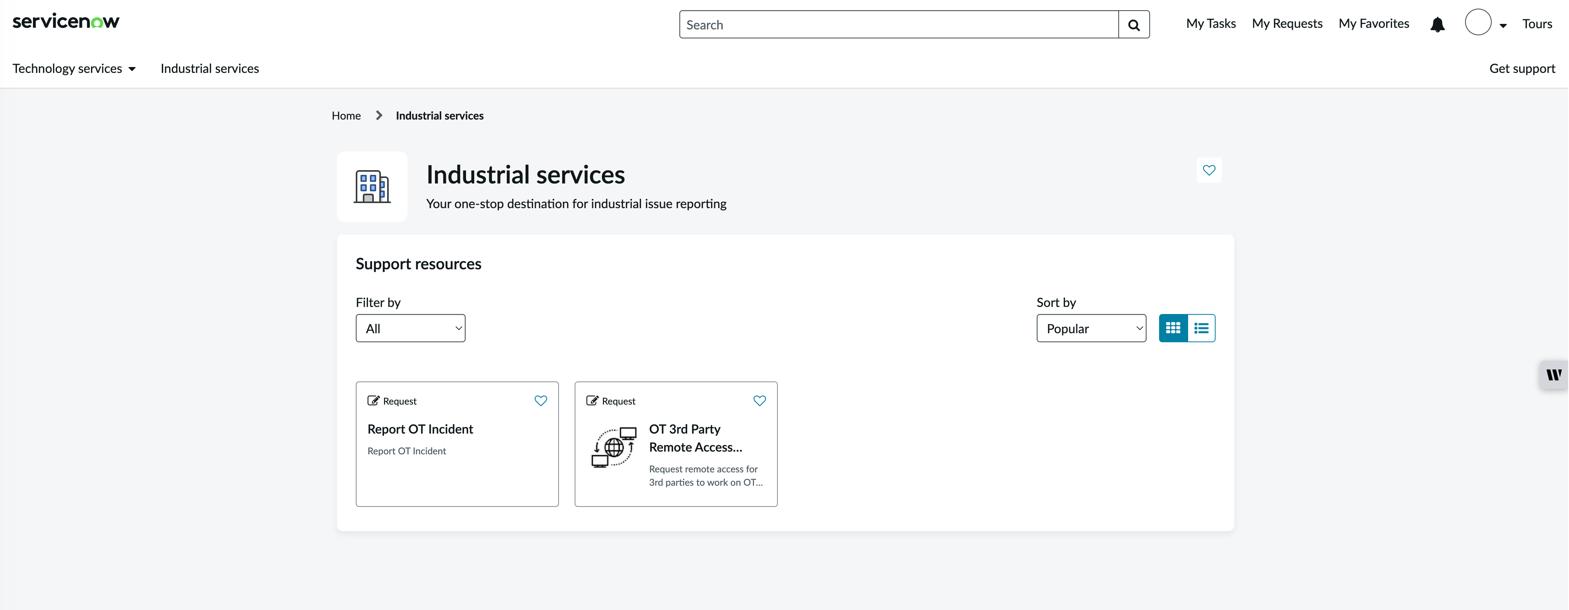Open the Sort by Popular dropdown
The image size is (1569, 610).
pyautogui.click(x=1091, y=328)
